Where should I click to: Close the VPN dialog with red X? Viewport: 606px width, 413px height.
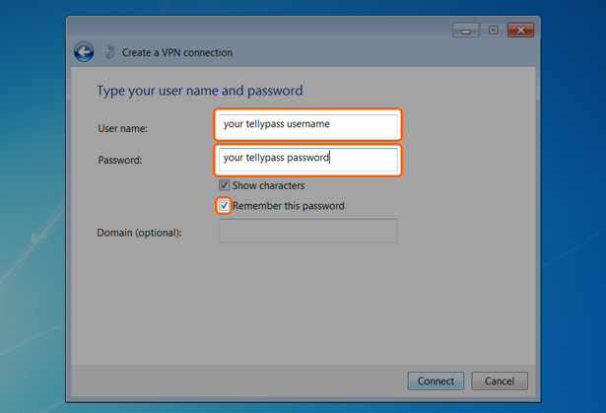pos(520,31)
